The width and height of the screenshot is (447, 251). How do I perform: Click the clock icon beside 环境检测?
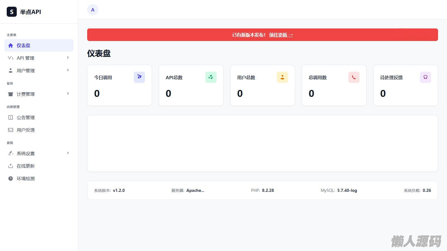point(11,178)
